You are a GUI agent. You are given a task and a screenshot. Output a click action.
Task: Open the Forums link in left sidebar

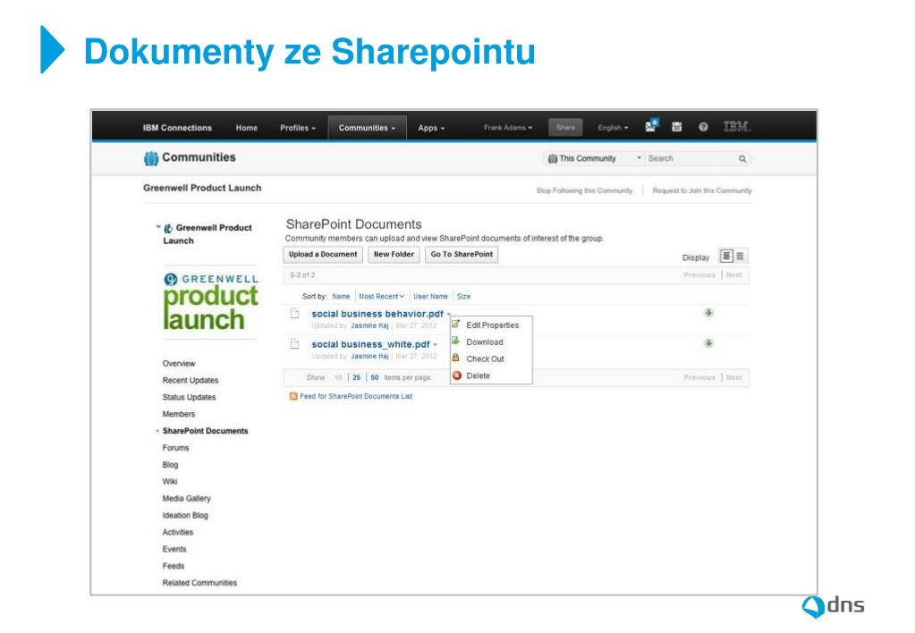pos(175,448)
